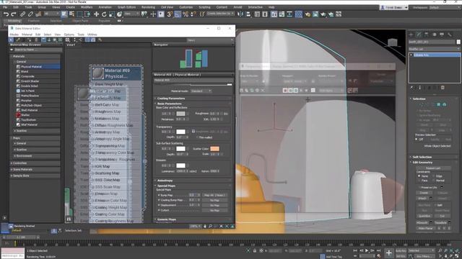The height and width of the screenshot is (259, 462).
Task: Open the Modes menu in Slate Material Editor
Action: click(14, 35)
